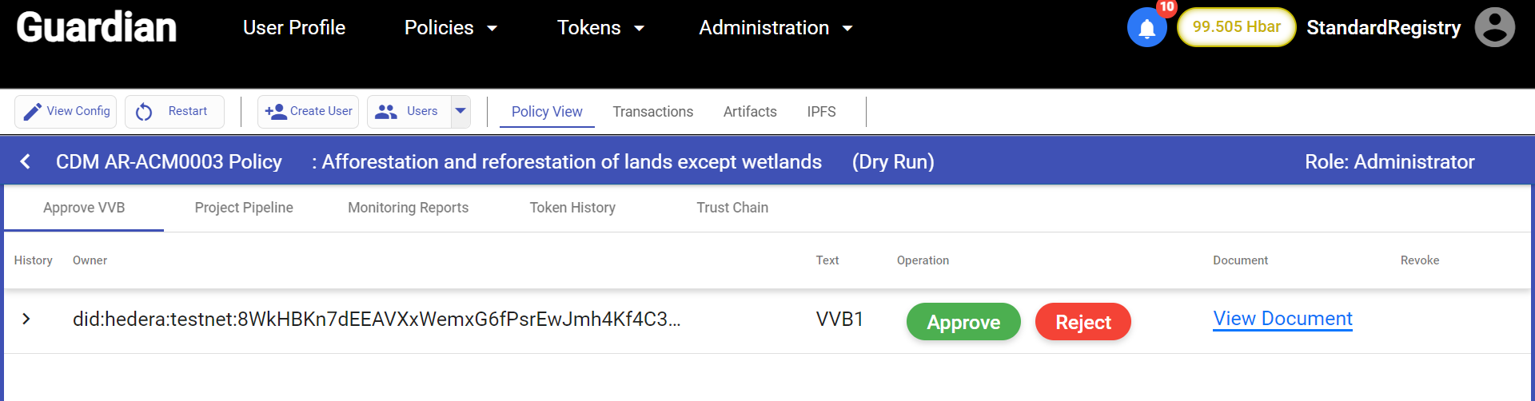
Task: Click the View Config pencil icon
Action: (32, 112)
